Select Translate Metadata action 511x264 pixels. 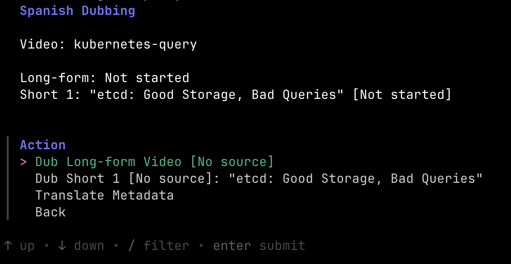point(104,196)
